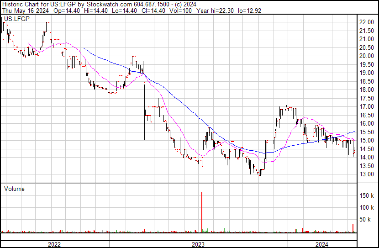The image size is (379, 248).
Task: Click the 22.00 price axis label
Action: (x=366, y=22)
